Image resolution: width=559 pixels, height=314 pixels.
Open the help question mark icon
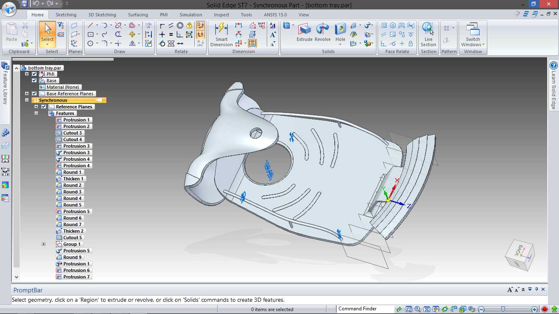554,65
